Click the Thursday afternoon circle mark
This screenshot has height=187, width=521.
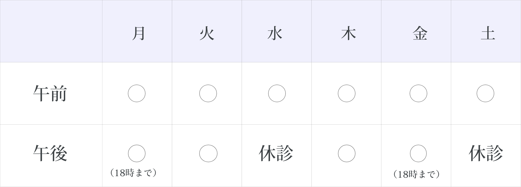(x=347, y=153)
